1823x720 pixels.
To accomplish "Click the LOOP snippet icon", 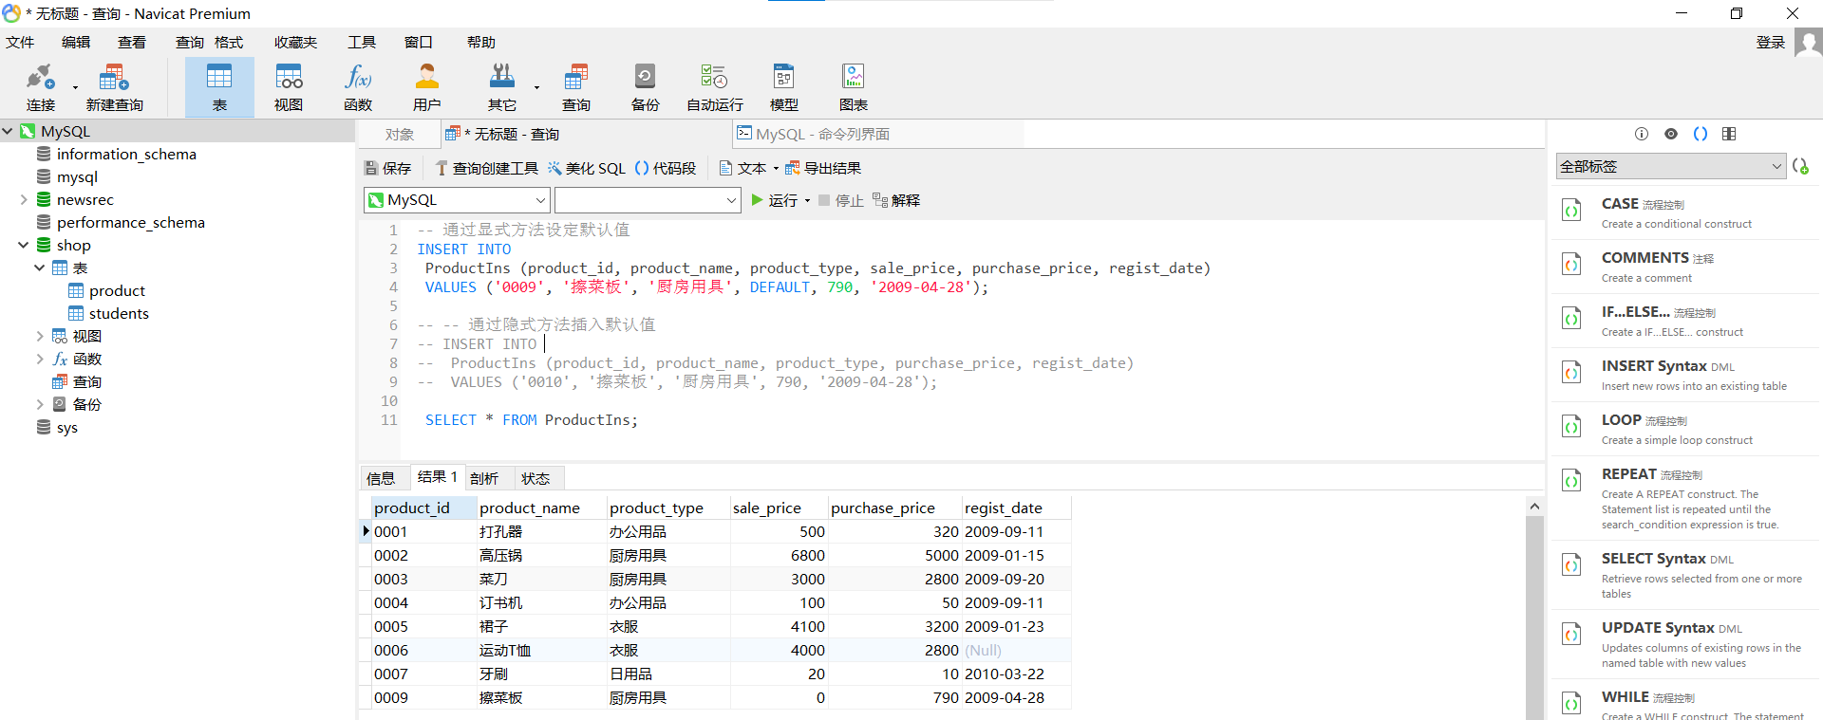I will (1572, 427).
